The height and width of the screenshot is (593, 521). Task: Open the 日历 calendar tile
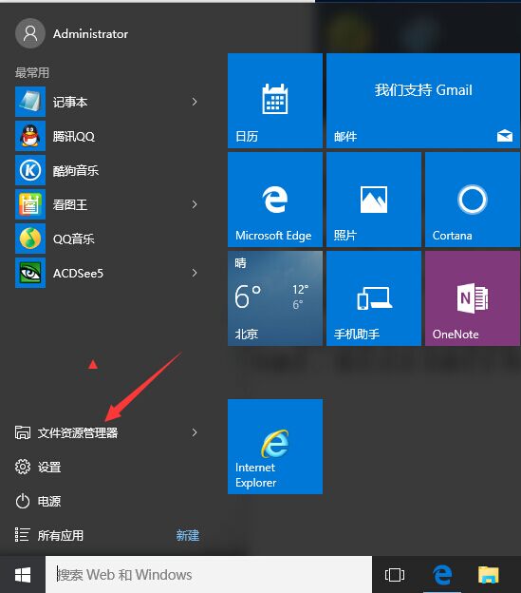coord(275,101)
